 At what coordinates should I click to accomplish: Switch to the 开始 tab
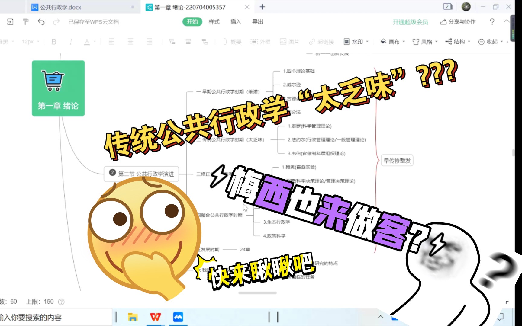pyautogui.click(x=192, y=22)
